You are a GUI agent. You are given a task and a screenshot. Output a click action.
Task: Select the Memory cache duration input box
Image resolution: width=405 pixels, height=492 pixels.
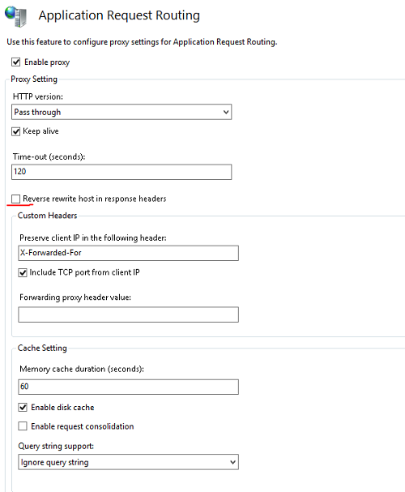pos(129,387)
